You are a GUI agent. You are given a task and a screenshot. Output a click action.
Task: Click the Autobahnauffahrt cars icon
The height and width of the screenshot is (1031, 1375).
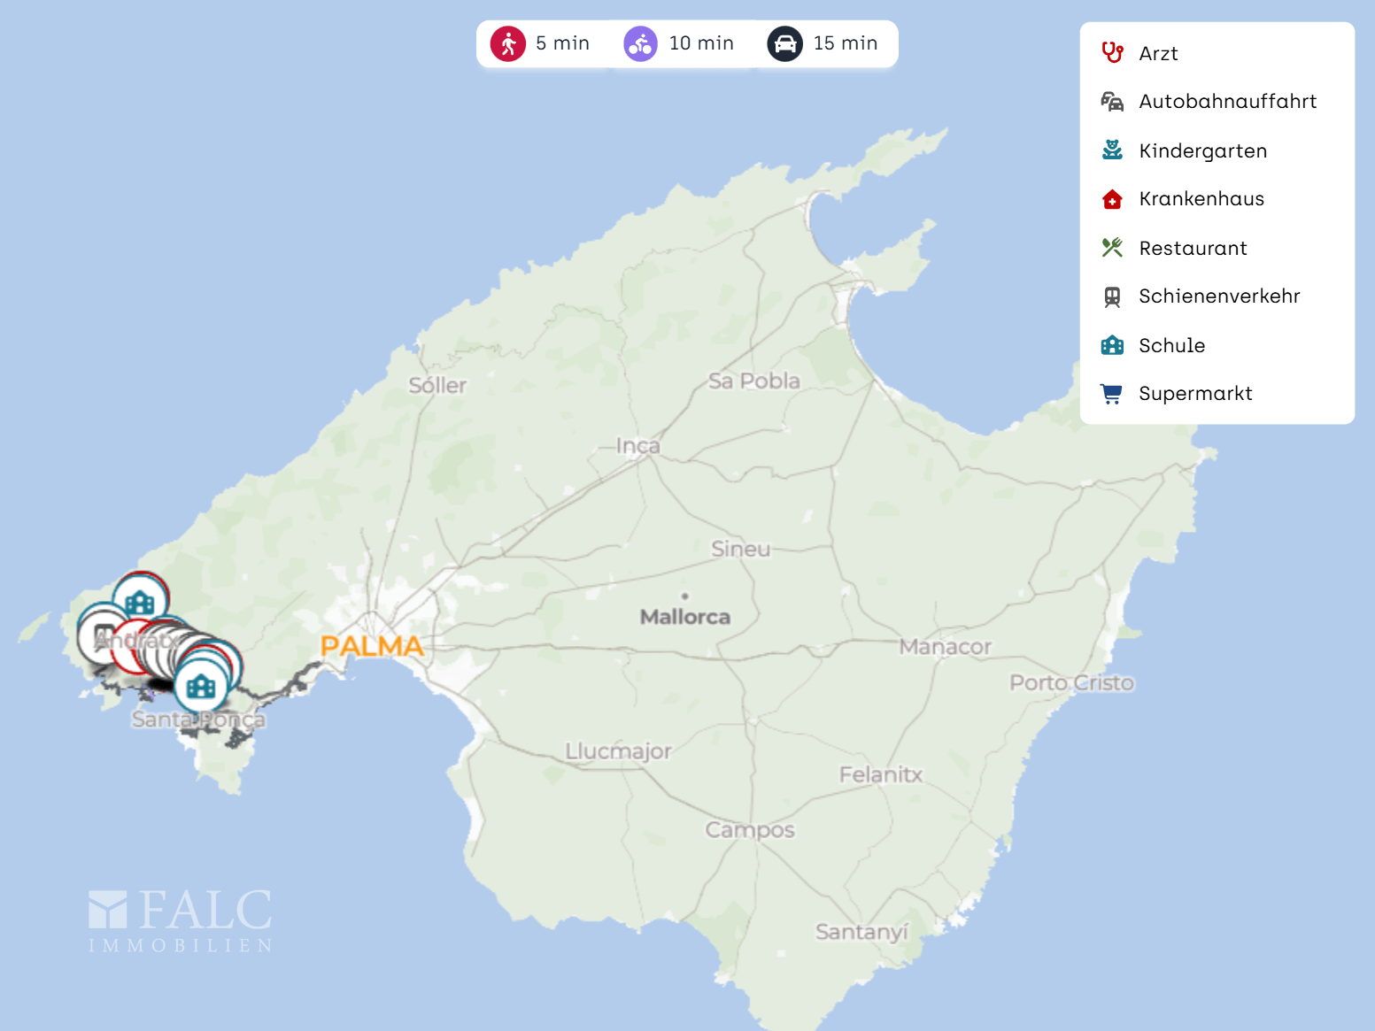[1112, 102]
